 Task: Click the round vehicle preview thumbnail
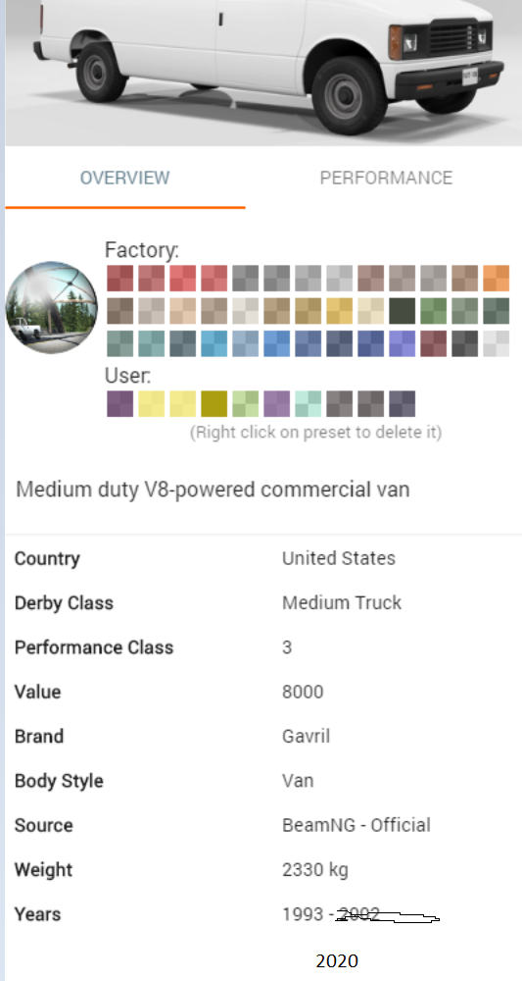click(52, 307)
